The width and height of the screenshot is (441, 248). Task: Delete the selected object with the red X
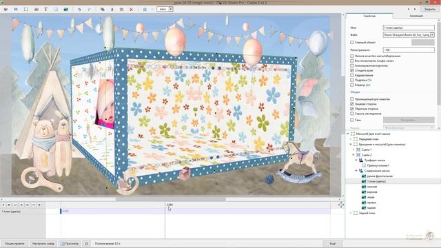[x=131, y=9]
